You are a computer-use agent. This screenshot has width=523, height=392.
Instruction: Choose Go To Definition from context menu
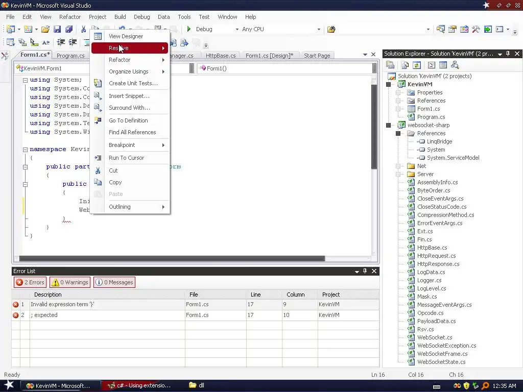click(130, 120)
